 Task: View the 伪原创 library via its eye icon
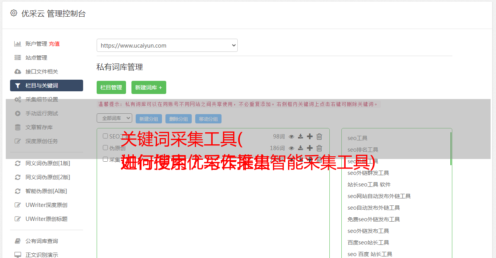coord(291,148)
